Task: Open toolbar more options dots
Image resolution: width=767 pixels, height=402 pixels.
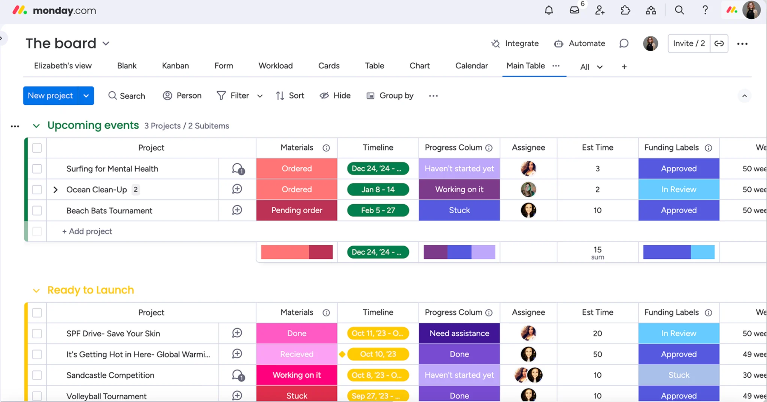Action: coord(433,96)
